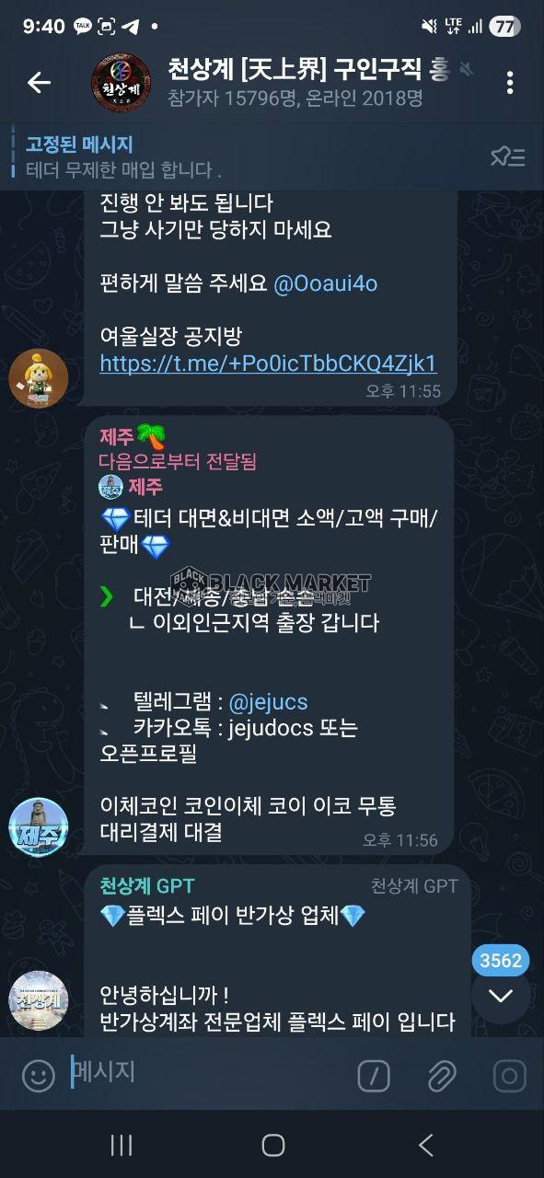Tap the 3562 unread counter badge
This screenshot has height=1178, width=544.
(x=501, y=961)
